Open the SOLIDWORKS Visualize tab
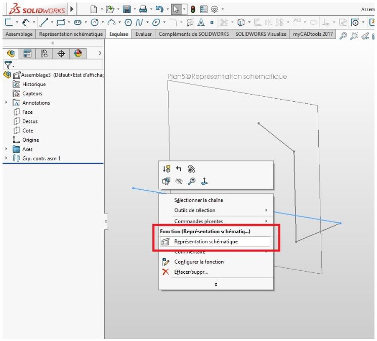The image size is (377, 341). 261,34
